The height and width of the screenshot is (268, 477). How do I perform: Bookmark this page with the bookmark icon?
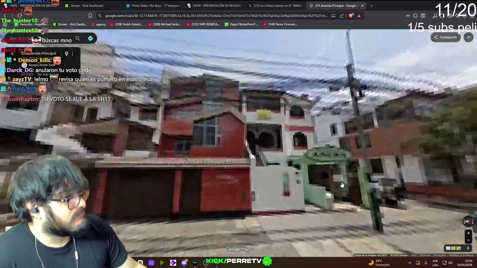click(90, 16)
